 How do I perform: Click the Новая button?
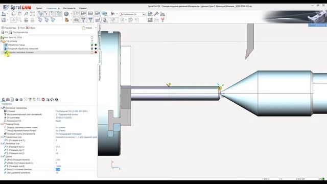click(87, 28)
